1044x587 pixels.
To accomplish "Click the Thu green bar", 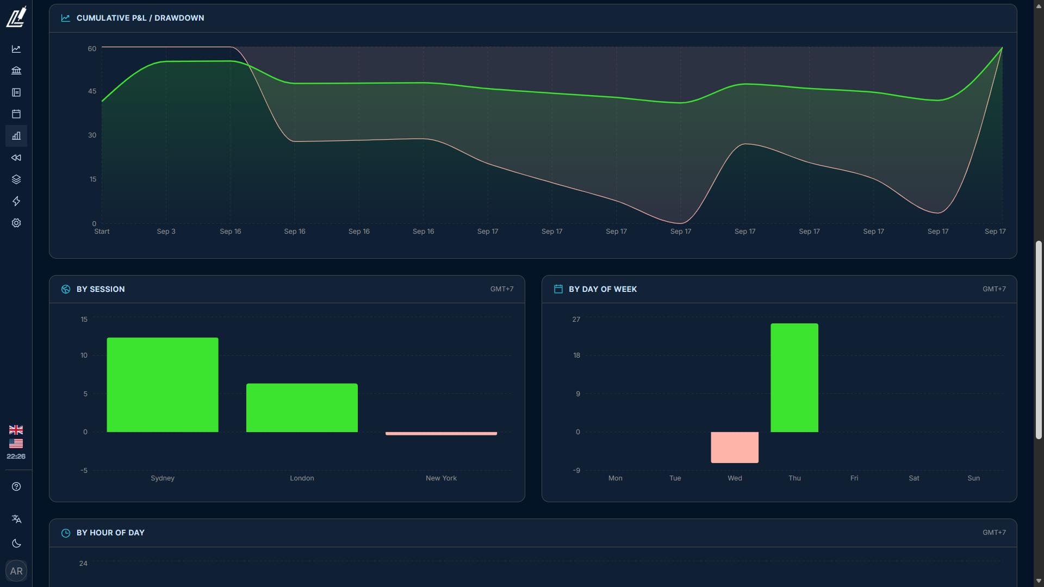I will pos(794,378).
